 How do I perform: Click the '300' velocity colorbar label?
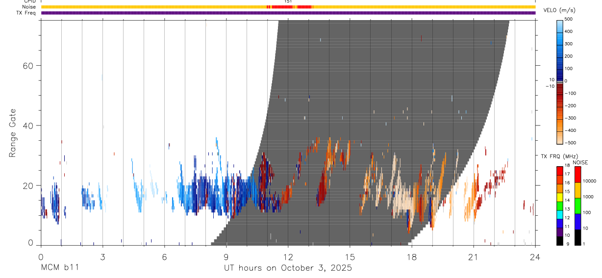click(569, 44)
